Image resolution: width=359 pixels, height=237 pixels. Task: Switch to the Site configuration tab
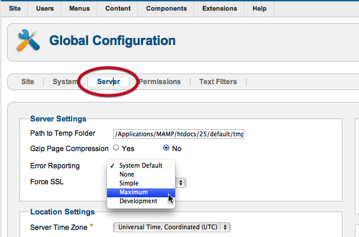tap(28, 82)
